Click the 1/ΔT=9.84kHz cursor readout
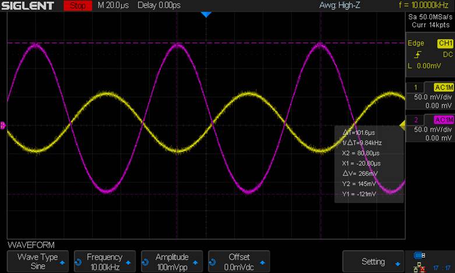 [362, 143]
